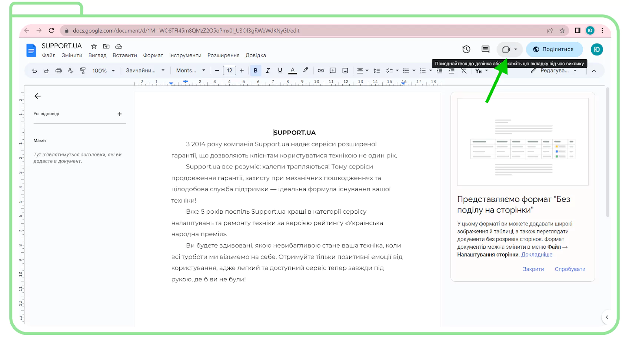The width and height of the screenshot is (629, 343).
Task: Edit the font size field showing 12
Action: [230, 71]
